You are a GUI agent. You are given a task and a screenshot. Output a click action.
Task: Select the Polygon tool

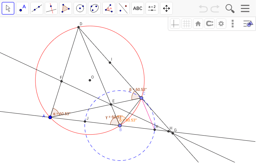[66, 8]
